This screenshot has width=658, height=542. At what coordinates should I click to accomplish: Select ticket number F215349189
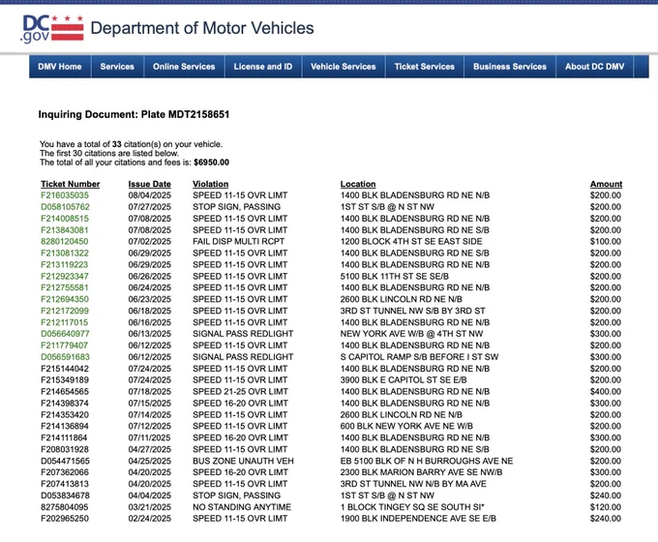[x=65, y=380]
